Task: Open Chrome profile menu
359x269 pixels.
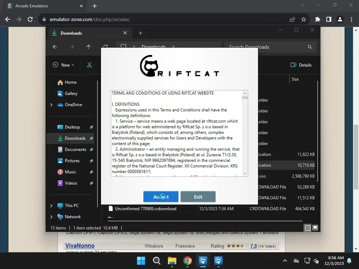Action: coord(340,20)
